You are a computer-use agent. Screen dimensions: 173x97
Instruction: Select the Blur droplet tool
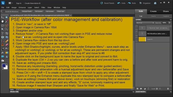(x=7, y=57)
